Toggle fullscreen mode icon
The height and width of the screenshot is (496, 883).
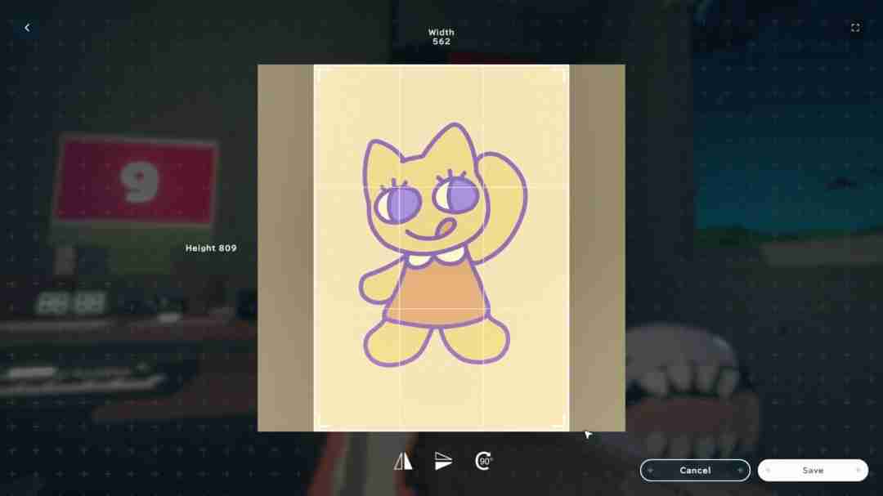pos(855,28)
